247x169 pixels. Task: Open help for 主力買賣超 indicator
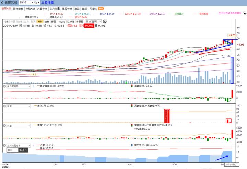33,86
